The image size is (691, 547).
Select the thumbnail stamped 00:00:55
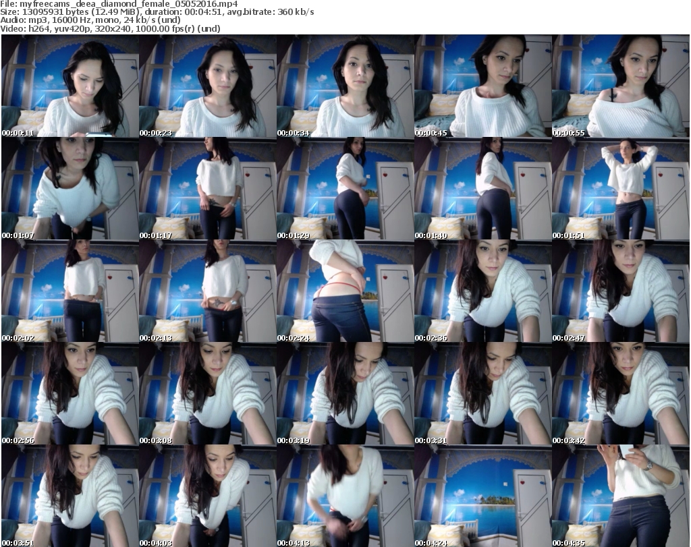pos(621,86)
